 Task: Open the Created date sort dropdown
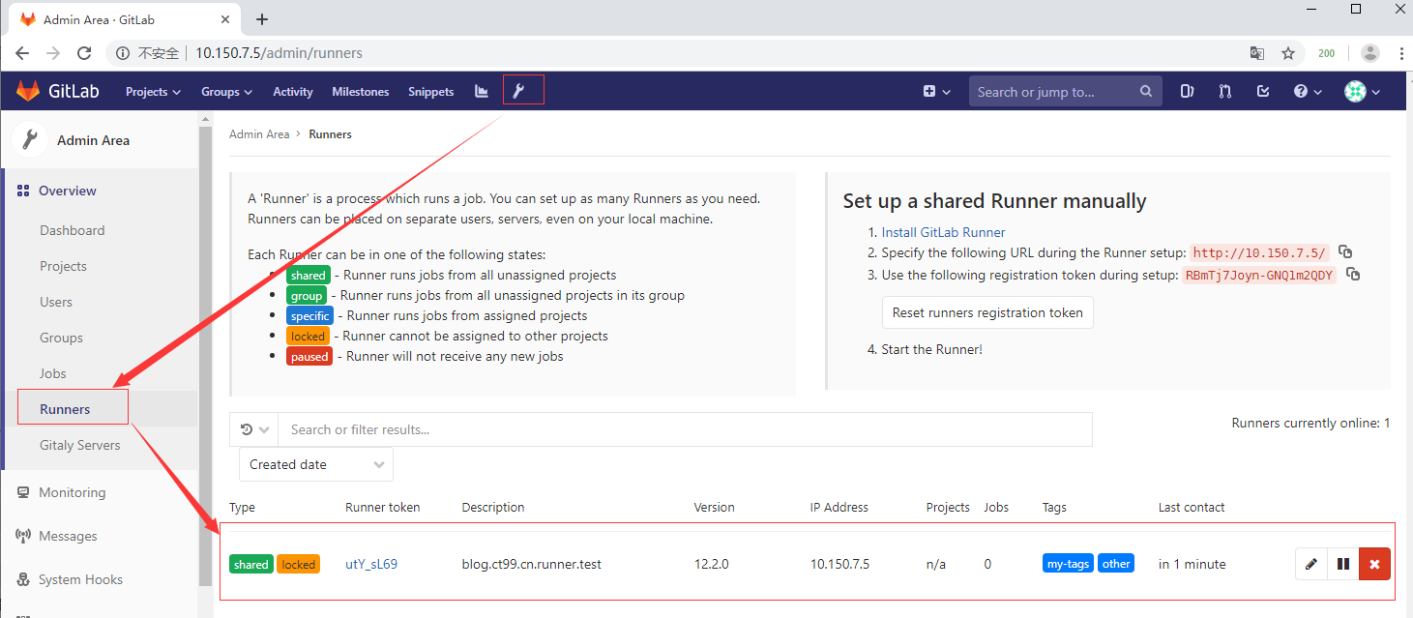click(x=316, y=464)
